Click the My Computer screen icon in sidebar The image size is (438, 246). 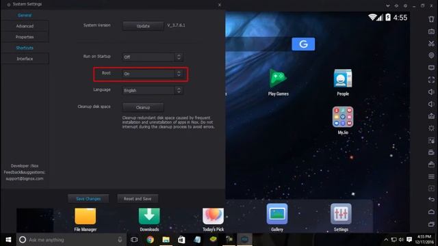[431, 68]
